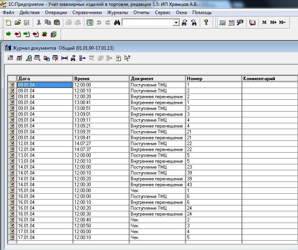Viewport: 298px width, 250px height.
Task: Select the highlighted date cell 09.01.04 at 12:00:00
Action: (x=45, y=85)
